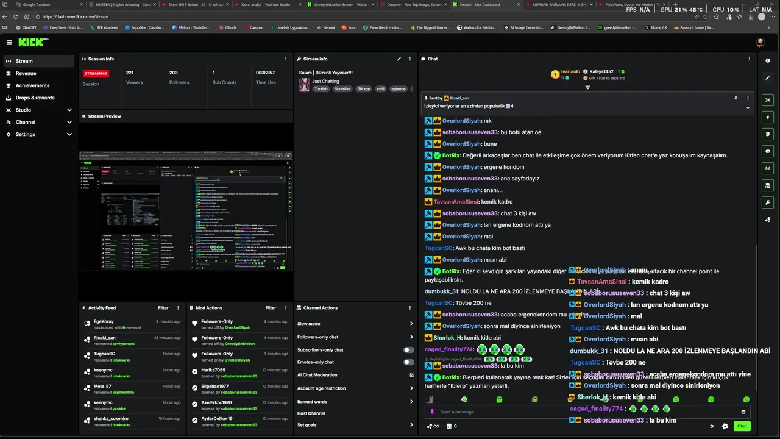
Task: Click the Stream Preview thumbnail
Action: click(186, 210)
